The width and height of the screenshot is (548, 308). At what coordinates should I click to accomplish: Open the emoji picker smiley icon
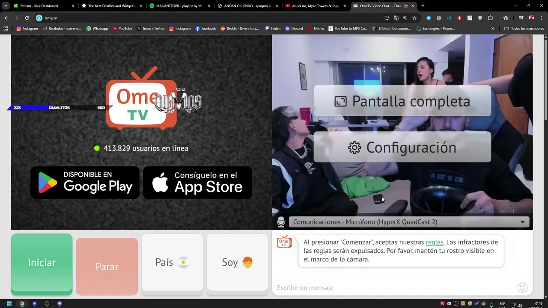522,288
